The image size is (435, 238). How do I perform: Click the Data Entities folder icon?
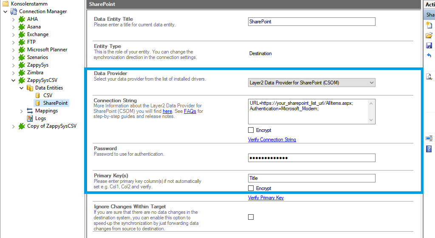point(30,88)
